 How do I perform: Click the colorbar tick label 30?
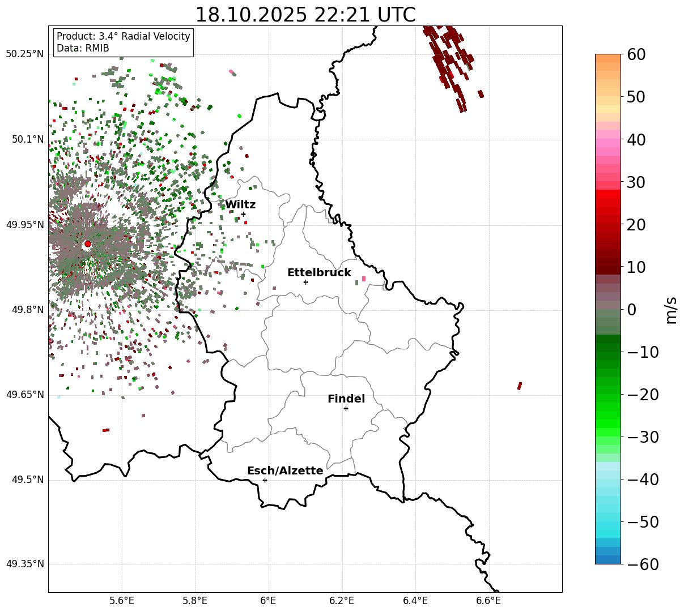tap(638, 182)
